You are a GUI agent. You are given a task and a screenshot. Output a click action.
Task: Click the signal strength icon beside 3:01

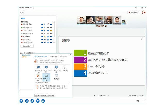pos(20,13)
